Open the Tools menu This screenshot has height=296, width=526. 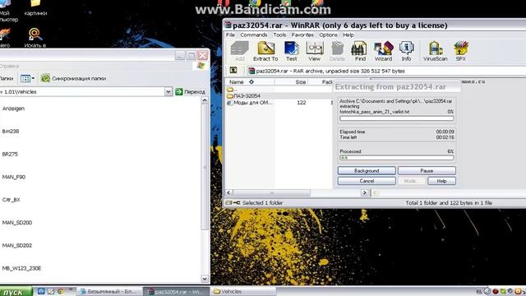(x=279, y=35)
